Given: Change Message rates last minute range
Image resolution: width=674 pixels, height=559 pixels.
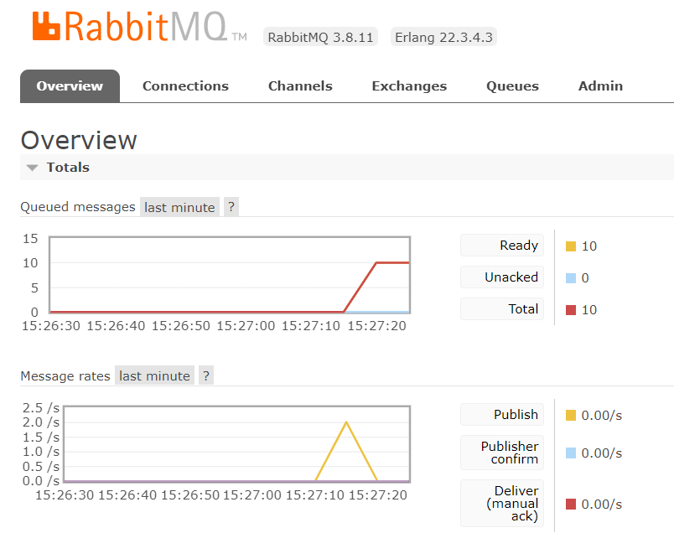Looking at the screenshot, I should point(154,376).
